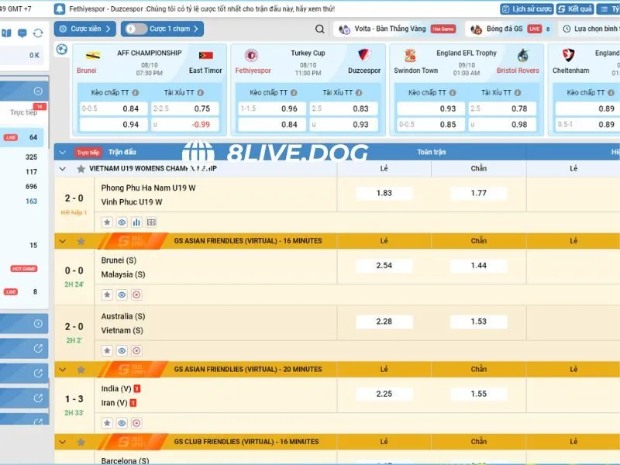Click the Kết quả results button
The image size is (620, 465).
[575, 9]
